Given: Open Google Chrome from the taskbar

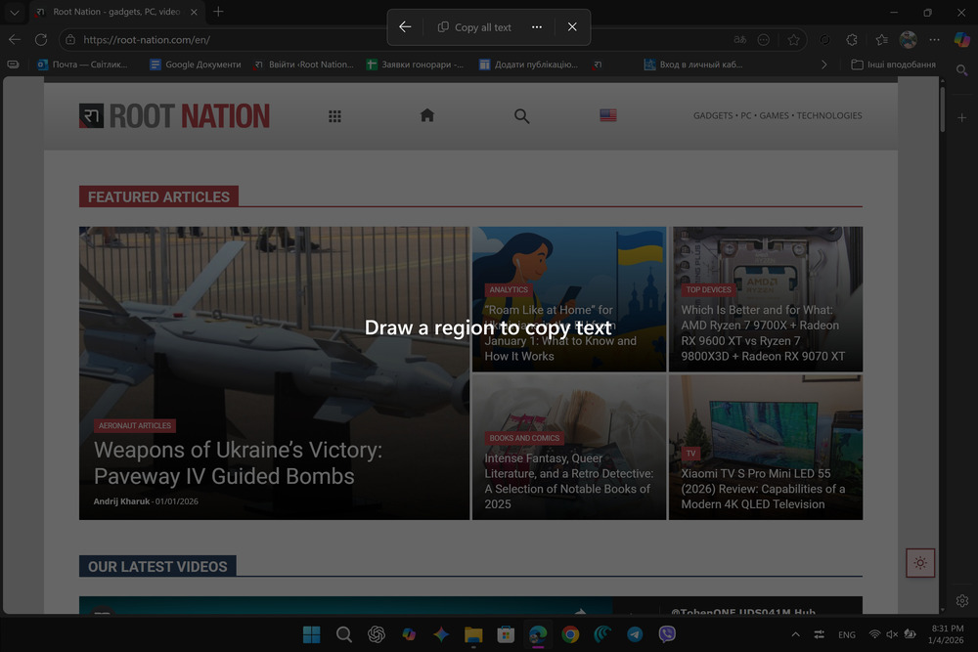Looking at the screenshot, I should click(x=570, y=634).
